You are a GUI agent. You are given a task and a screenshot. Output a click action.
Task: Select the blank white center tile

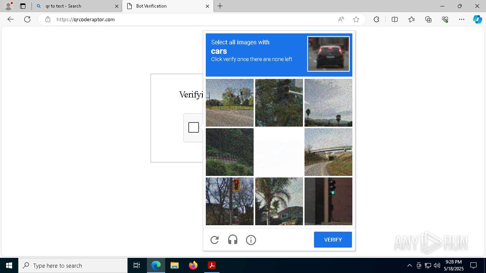(x=279, y=152)
